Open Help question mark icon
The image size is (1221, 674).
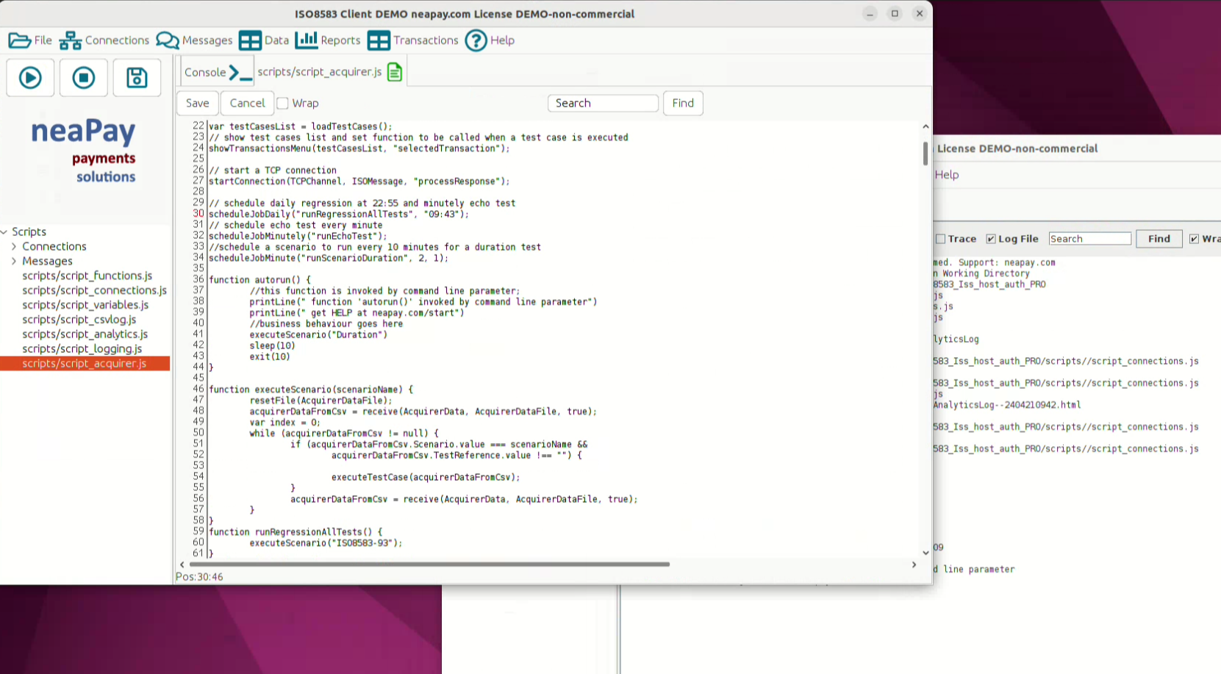point(476,40)
